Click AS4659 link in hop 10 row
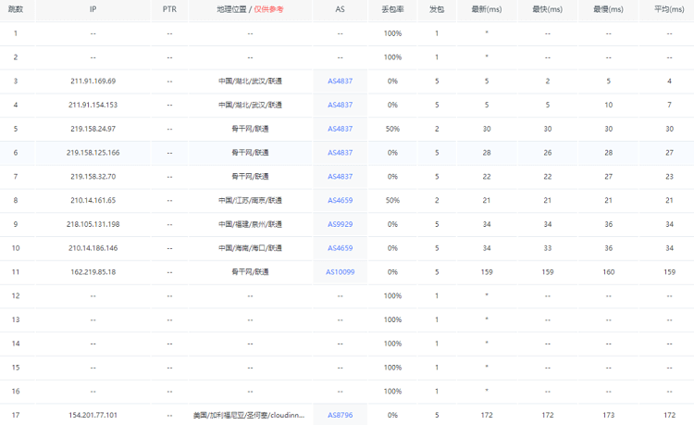The height and width of the screenshot is (425, 694). [x=340, y=248]
